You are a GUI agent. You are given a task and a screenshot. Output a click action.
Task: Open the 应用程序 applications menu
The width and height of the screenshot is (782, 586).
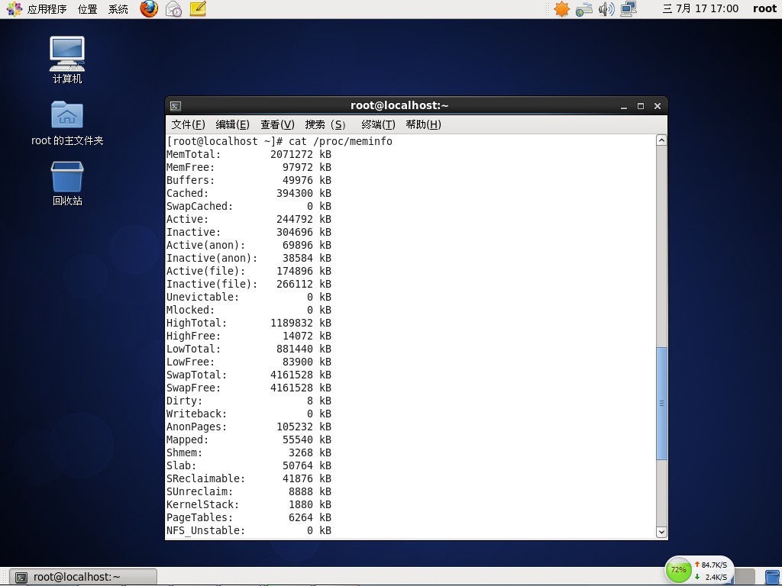pyautogui.click(x=47, y=9)
